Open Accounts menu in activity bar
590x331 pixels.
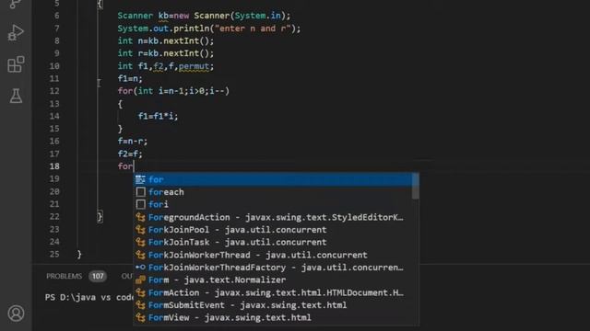(16, 314)
